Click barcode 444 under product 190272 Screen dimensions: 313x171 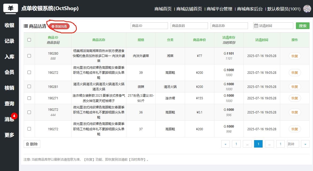click(x=53, y=115)
